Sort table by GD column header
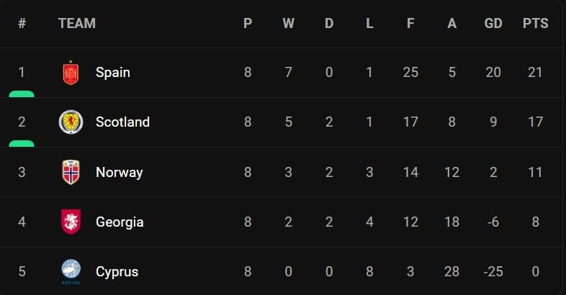566x295 pixels. 493,24
